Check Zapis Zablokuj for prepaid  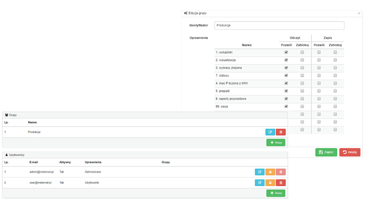[335, 91]
